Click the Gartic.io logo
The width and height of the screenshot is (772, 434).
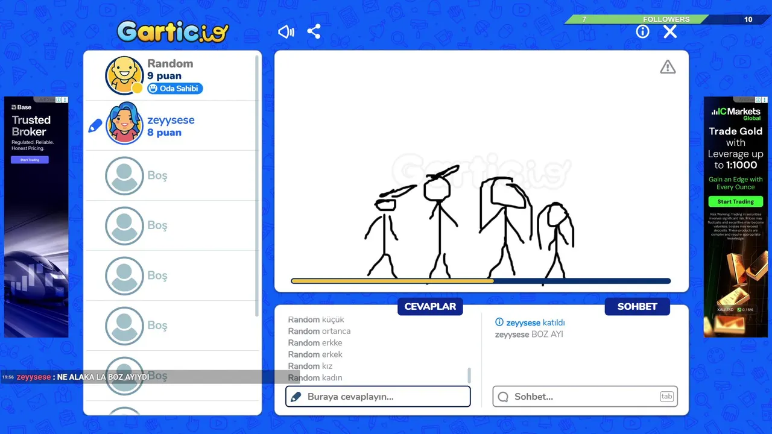tap(173, 32)
